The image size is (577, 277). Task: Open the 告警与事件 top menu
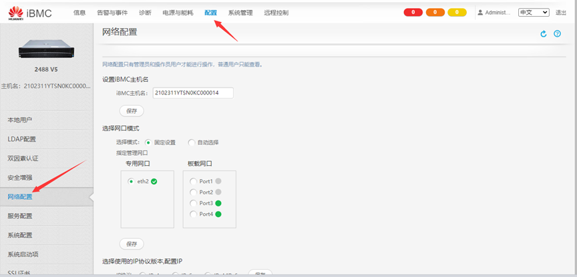tap(112, 13)
